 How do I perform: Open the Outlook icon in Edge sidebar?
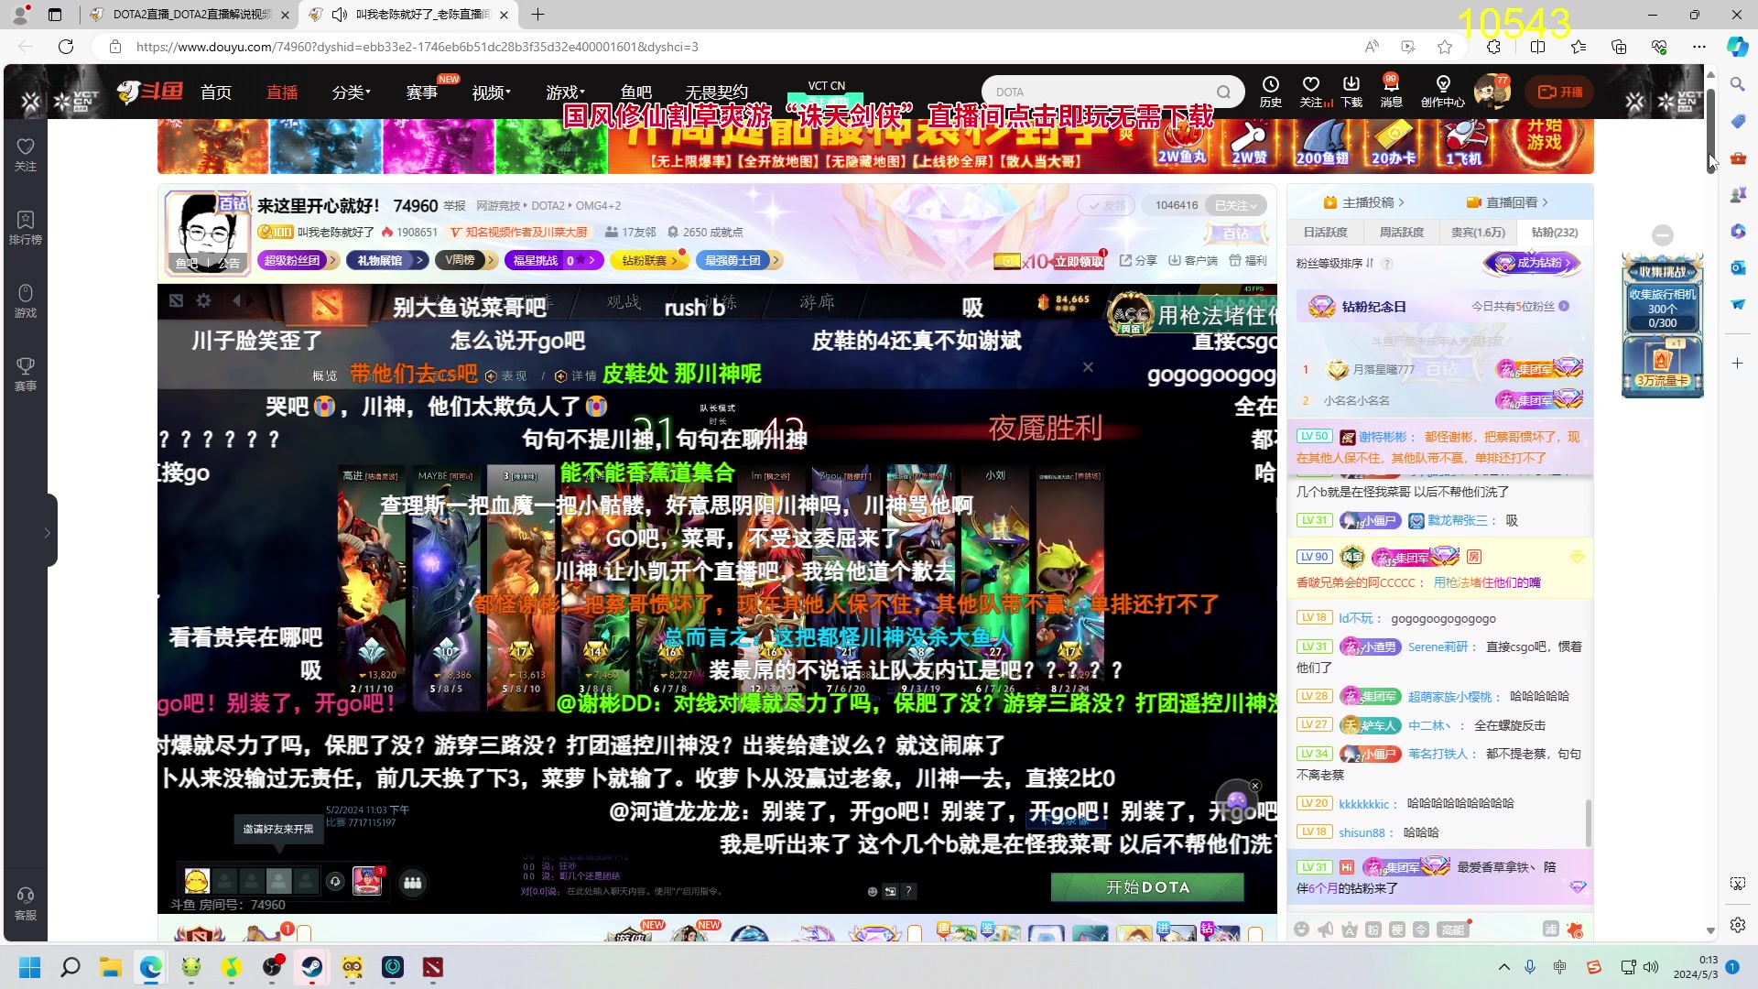(1737, 267)
